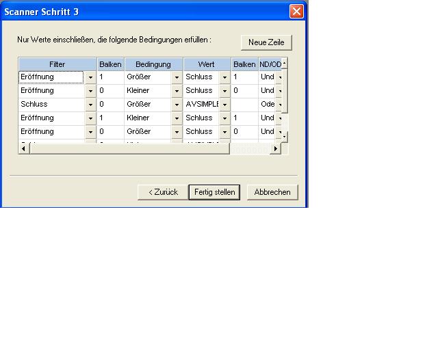Viewport: 438px width, 350px height.
Task: Open the Und dropdown in the first row
Action: pyautogui.click(x=279, y=77)
